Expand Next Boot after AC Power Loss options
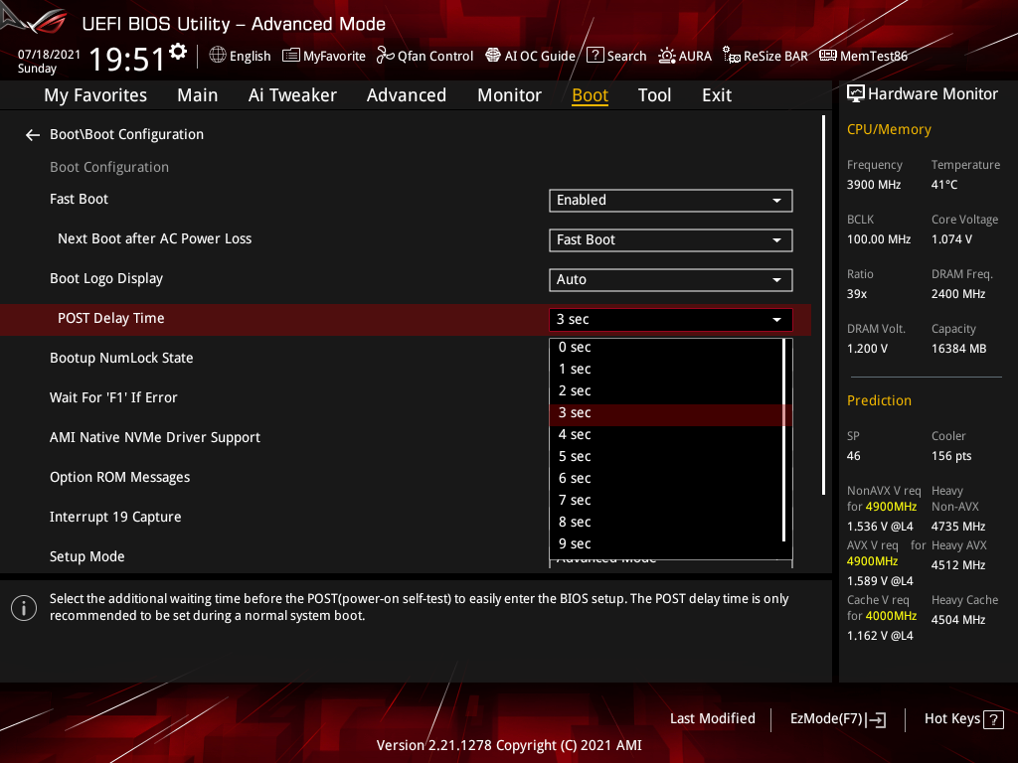The height and width of the screenshot is (763, 1018). [670, 239]
